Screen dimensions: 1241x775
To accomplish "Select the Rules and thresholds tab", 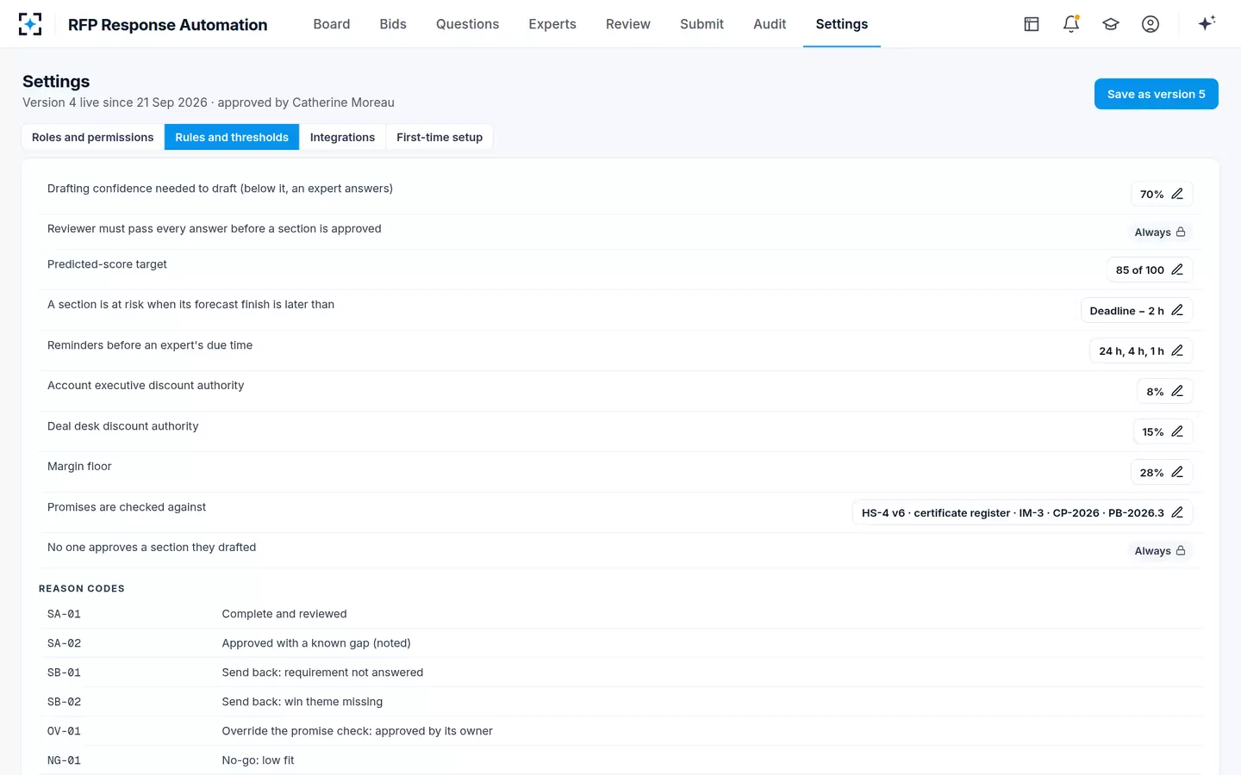I will click(x=232, y=137).
